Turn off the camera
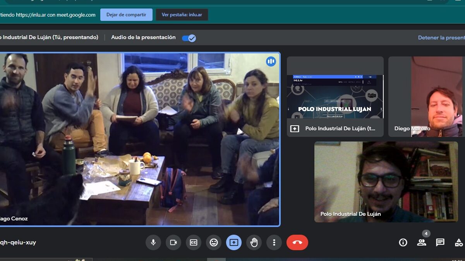 pyautogui.click(x=173, y=242)
